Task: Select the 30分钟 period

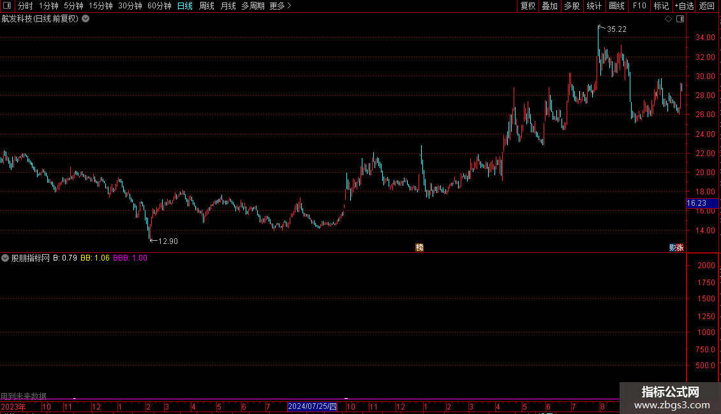Action: 130,6
